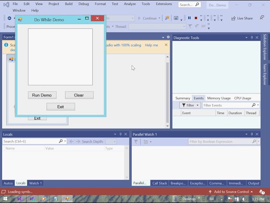
Task: Open the Solution Explorer side tab
Action: (265, 47)
